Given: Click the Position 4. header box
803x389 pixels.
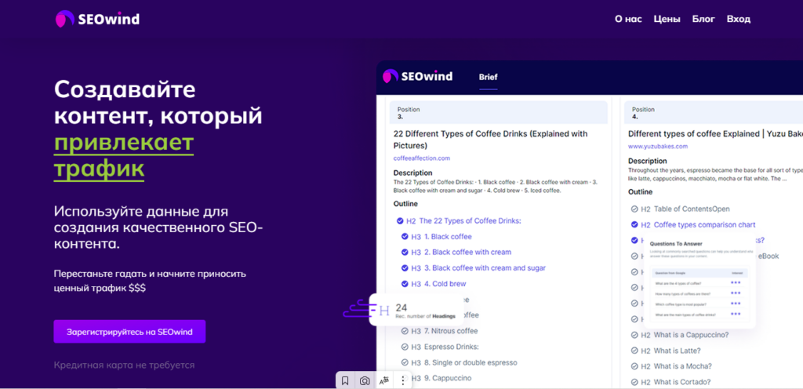Looking at the screenshot, I should click(x=714, y=112).
